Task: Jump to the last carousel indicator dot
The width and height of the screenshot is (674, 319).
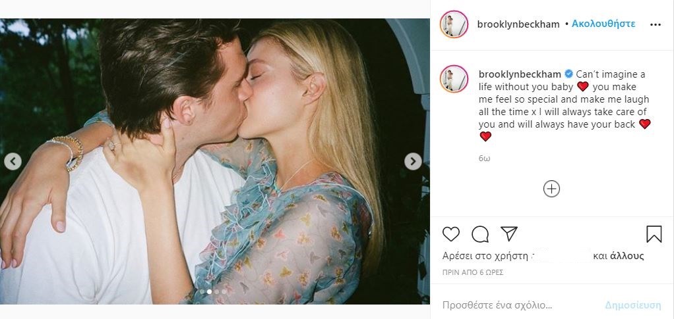Action: (224, 291)
